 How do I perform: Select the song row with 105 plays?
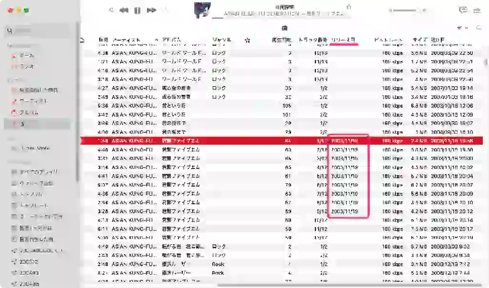281,106
